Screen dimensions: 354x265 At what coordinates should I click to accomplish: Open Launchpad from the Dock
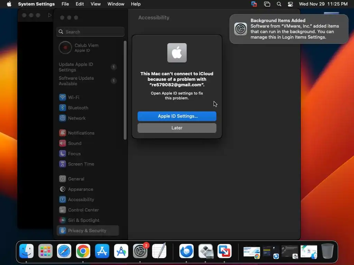(x=45, y=251)
